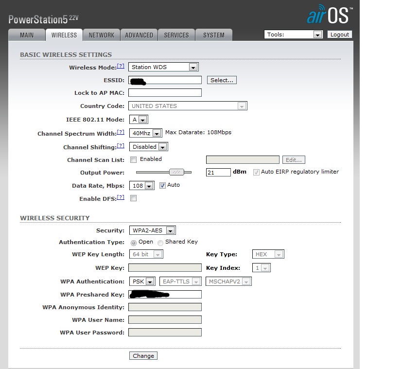This screenshot has height=369, width=420.
Task: Toggle Auto EIRP regulatory limiter checkbox
Action: pos(256,172)
